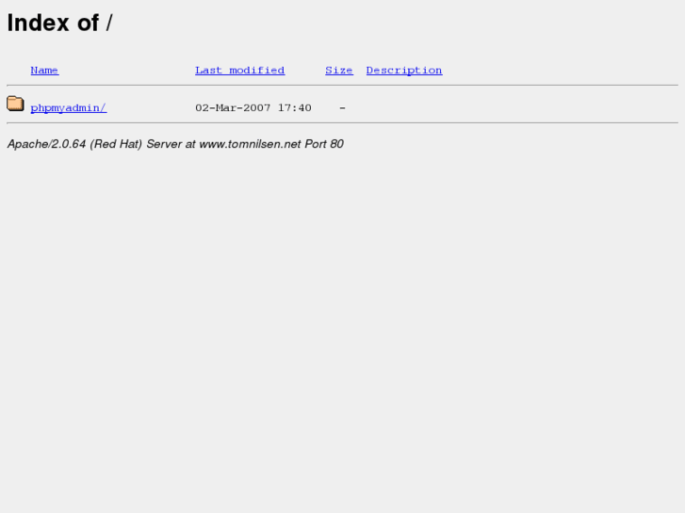Click the dash size value for phpmyadmin
Viewport: 685px width, 513px height.
tap(343, 108)
